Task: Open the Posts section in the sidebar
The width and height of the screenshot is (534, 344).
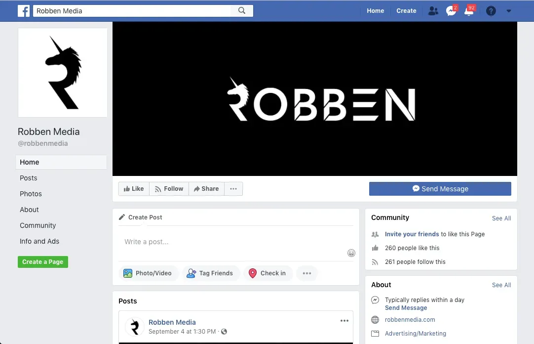Action: (28, 178)
